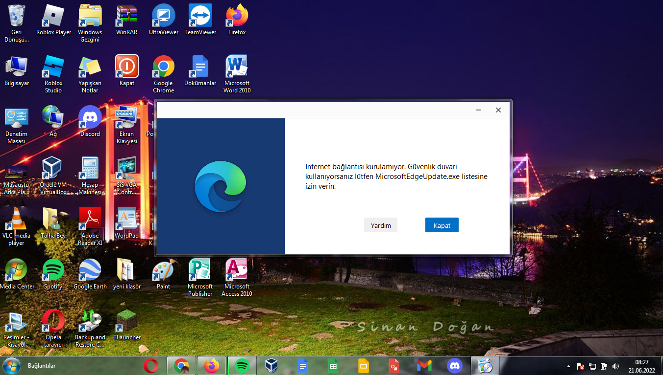Select the Yapışkan Notlar desktop shortcut
The image size is (663, 375).
point(90,74)
